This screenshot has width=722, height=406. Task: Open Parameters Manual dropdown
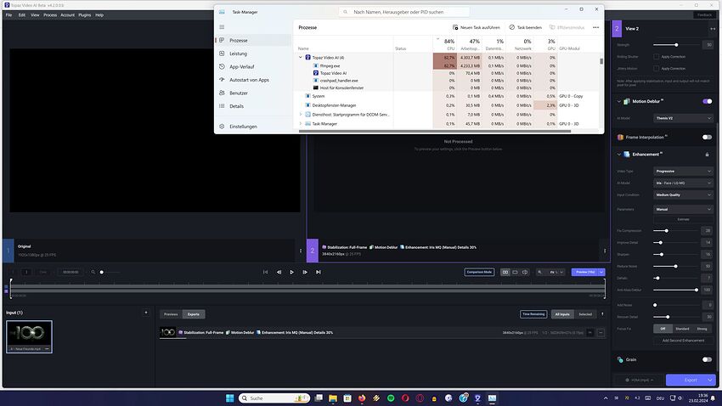coord(683,210)
